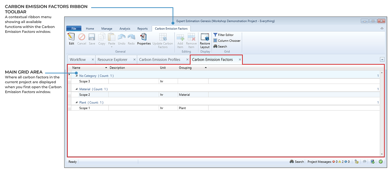Open the Column Chooser

[x=227, y=41]
